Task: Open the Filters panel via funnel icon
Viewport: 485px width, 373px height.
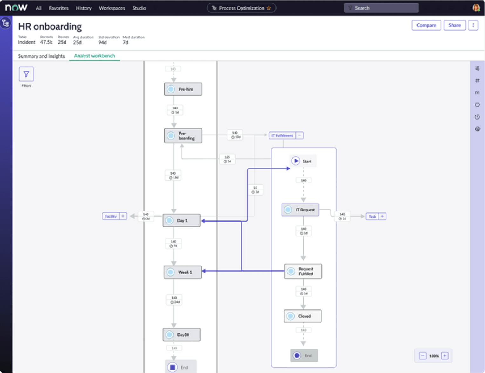Action: click(26, 74)
